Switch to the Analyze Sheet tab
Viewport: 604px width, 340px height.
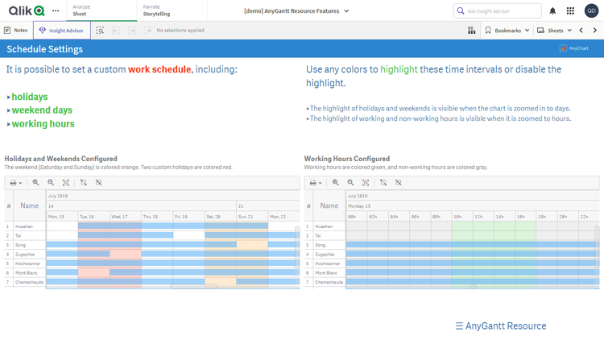(81, 10)
